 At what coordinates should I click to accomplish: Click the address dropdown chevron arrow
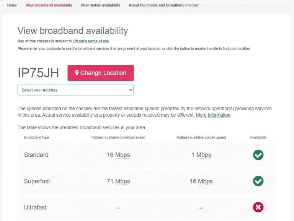pos(131,90)
